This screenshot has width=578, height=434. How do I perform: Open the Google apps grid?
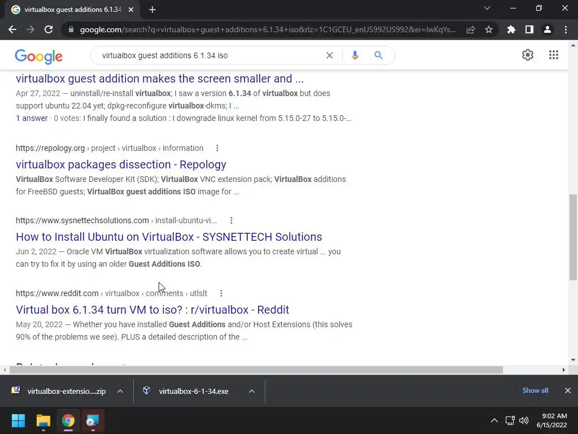[553, 55]
